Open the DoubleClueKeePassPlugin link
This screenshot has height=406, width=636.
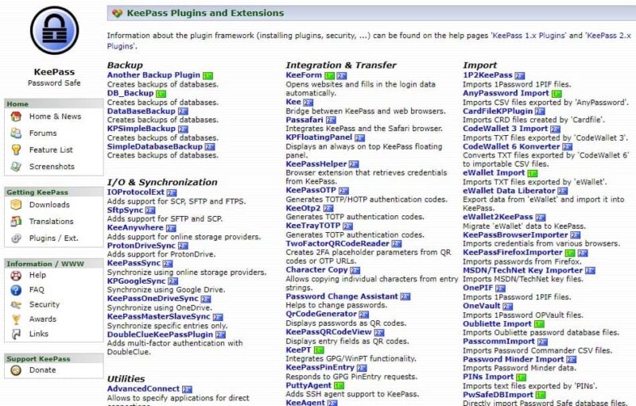point(161,334)
